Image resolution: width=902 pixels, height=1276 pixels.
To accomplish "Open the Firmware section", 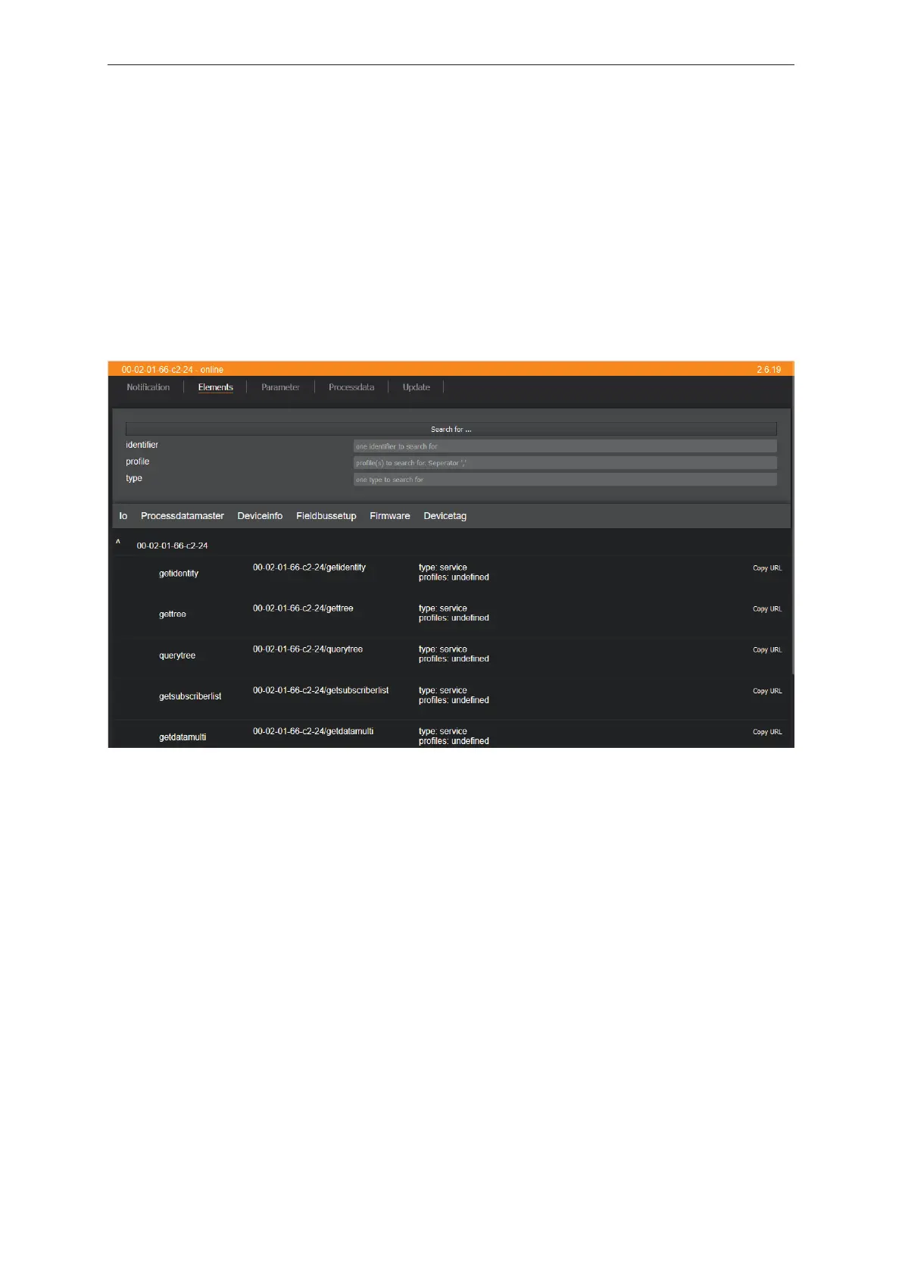I will coord(390,516).
